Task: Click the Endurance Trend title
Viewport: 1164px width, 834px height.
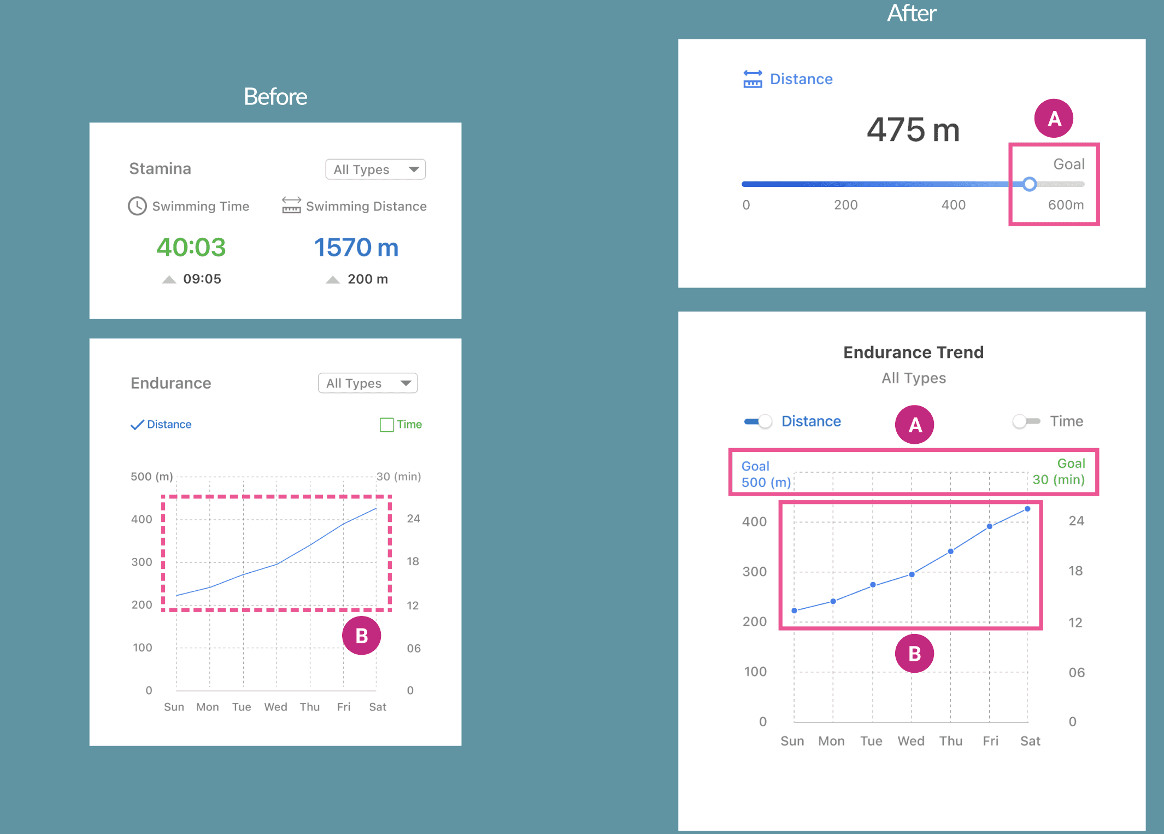Action: click(x=913, y=353)
